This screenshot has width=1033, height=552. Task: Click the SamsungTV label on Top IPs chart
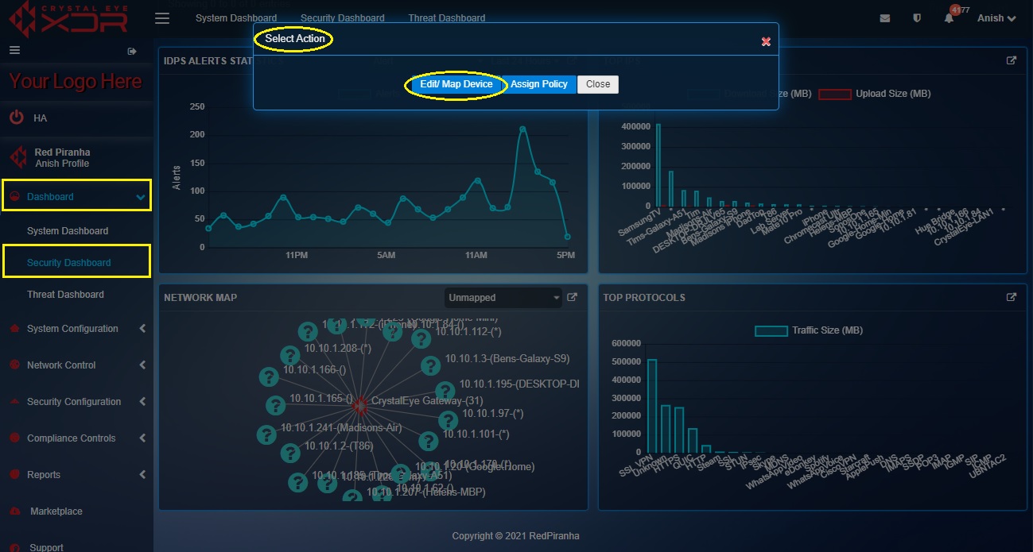[x=641, y=222]
